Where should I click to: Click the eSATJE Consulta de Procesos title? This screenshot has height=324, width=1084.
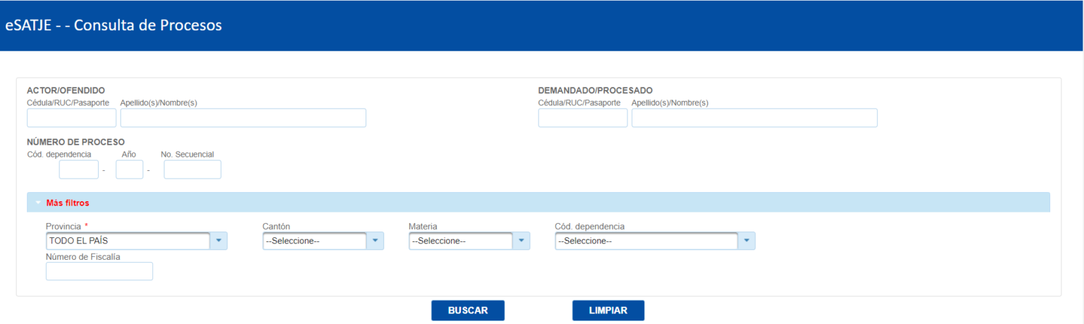pyautogui.click(x=114, y=25)
